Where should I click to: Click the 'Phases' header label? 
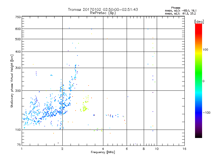pyautogui.click(x=175, y=8)
